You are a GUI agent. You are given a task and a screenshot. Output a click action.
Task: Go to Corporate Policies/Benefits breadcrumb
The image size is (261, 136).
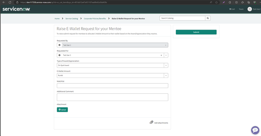click(x=95, y=19)
